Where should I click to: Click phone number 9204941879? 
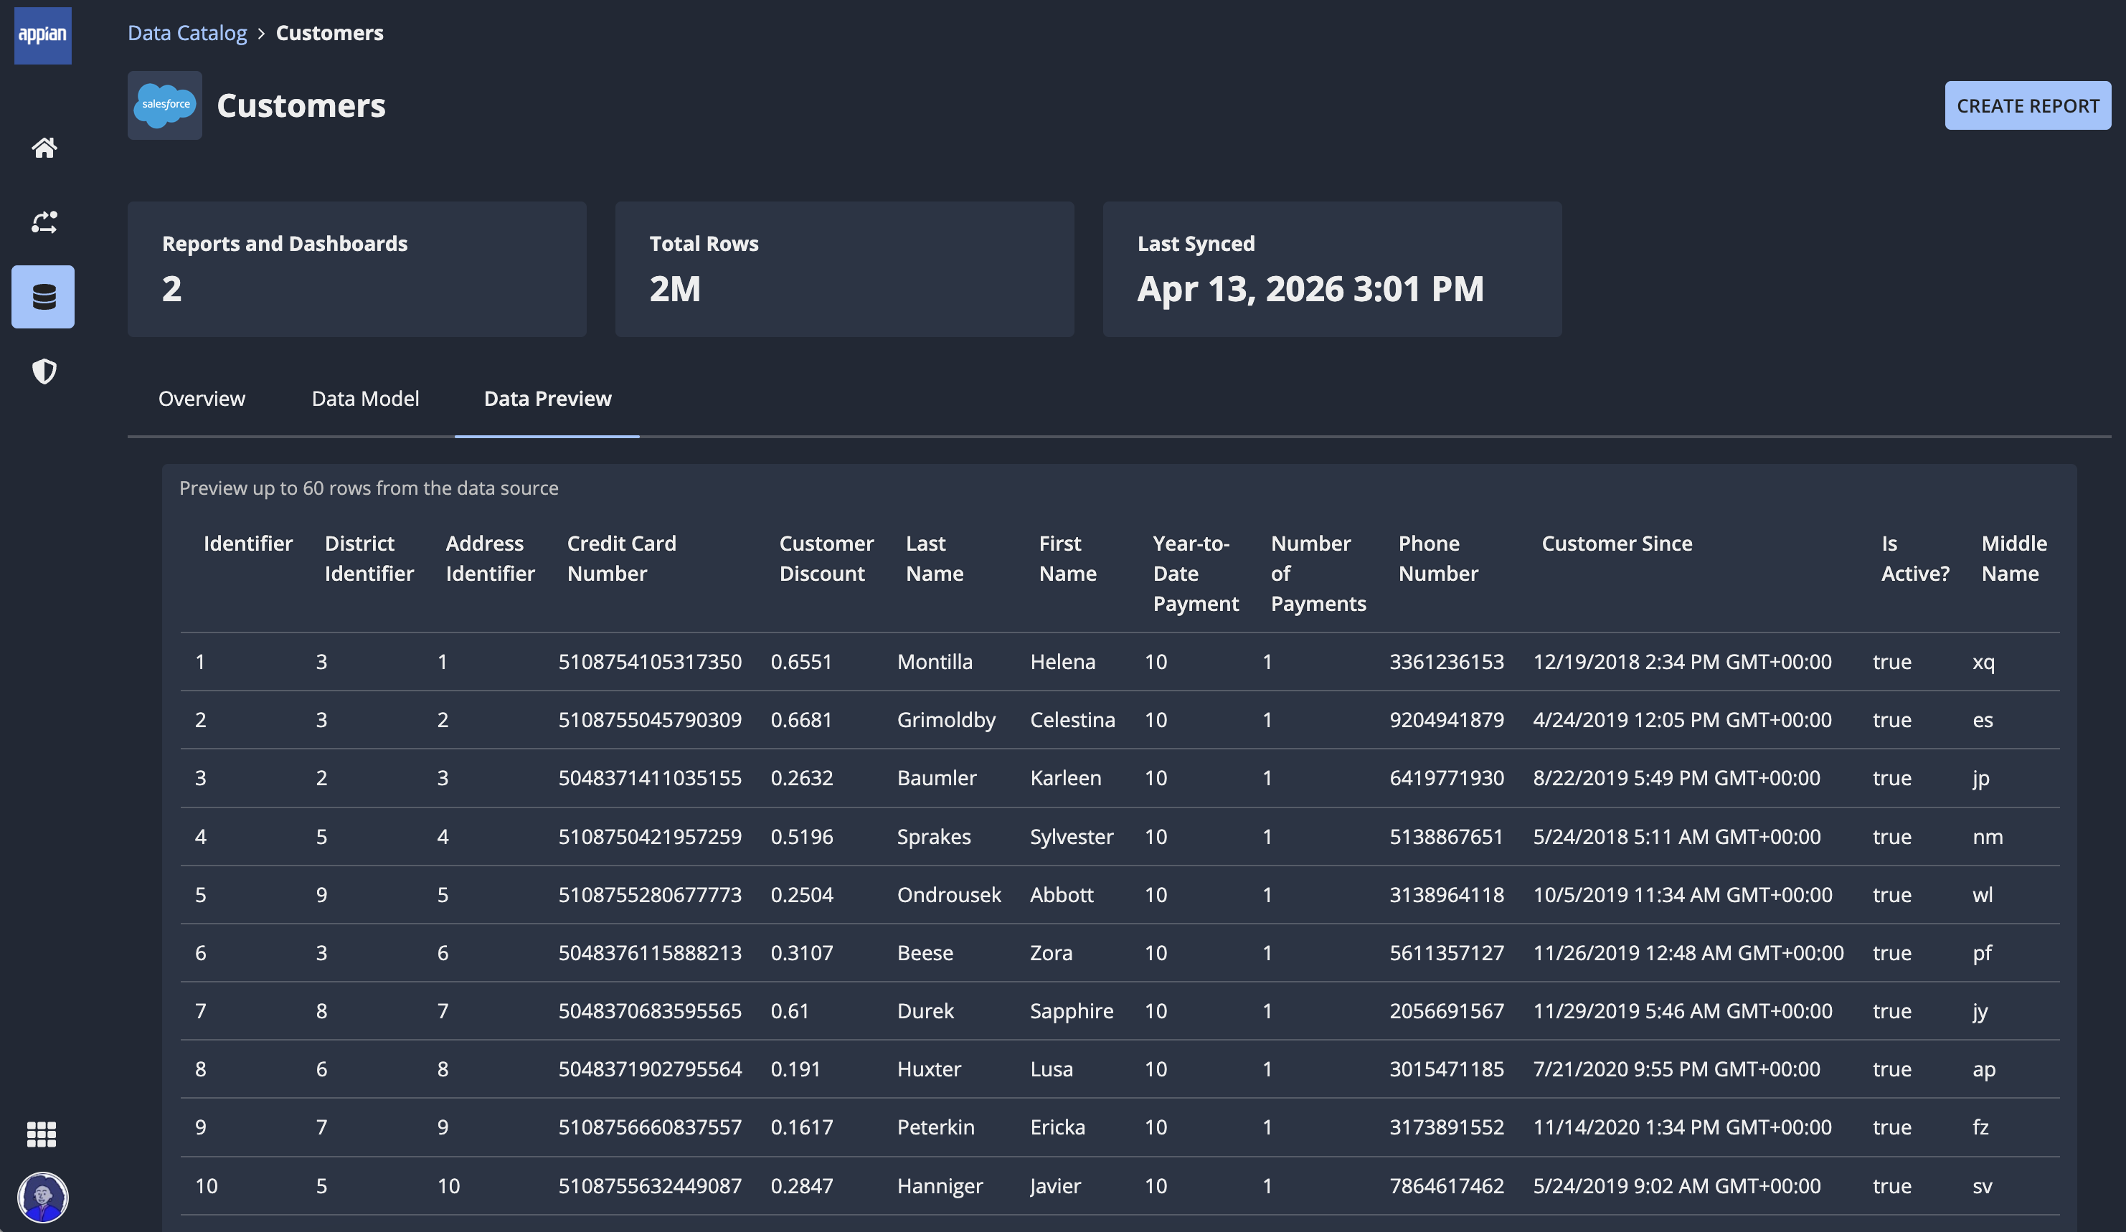pos(1447,720)
